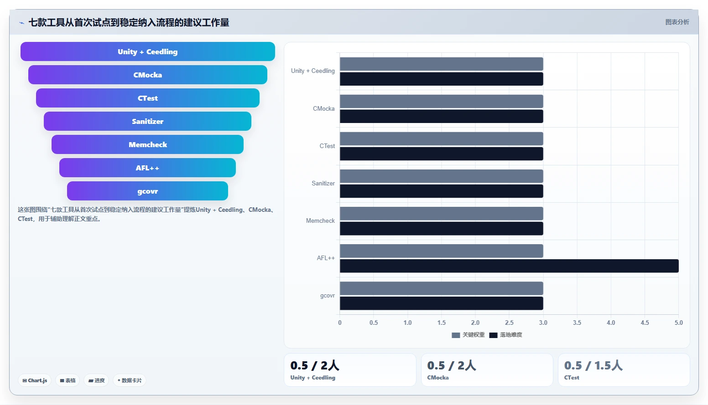708x405 pixels.
Task: Click the Memcheck dark 落地难度 bar
Action: 442,228
